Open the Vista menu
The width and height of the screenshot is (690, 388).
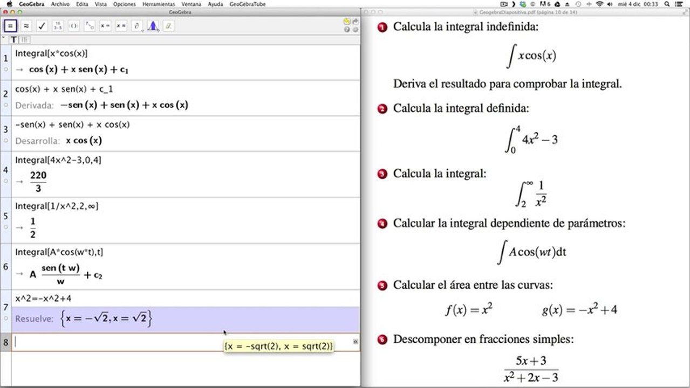(100, 4)
